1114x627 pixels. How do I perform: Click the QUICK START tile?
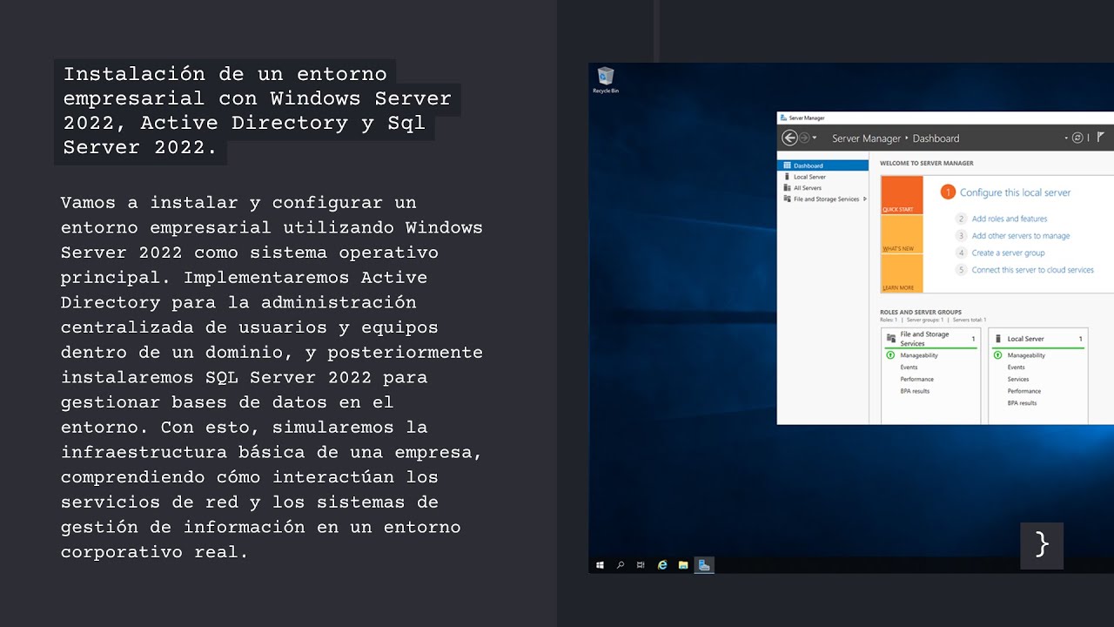pos(902,195)
